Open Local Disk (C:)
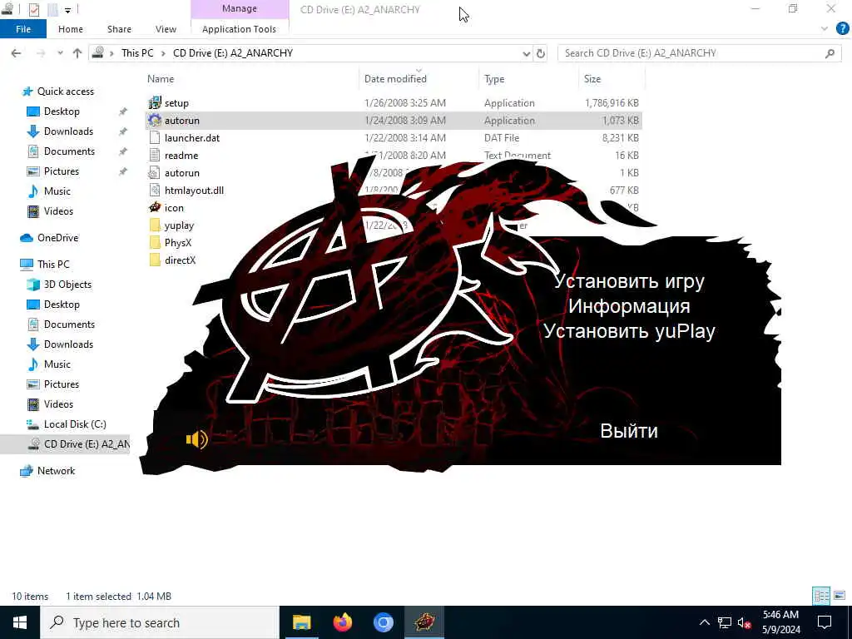 pos(75,424)
